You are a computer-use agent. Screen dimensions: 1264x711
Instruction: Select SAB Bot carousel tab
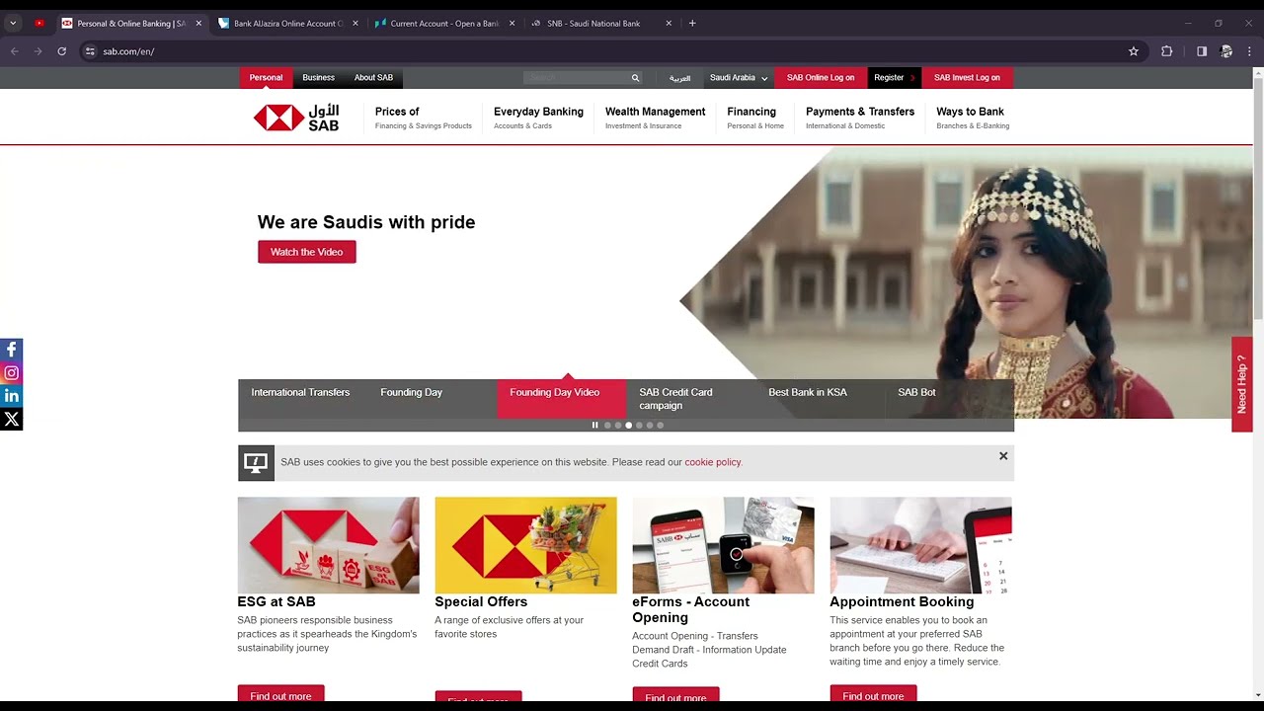(949, 399)
